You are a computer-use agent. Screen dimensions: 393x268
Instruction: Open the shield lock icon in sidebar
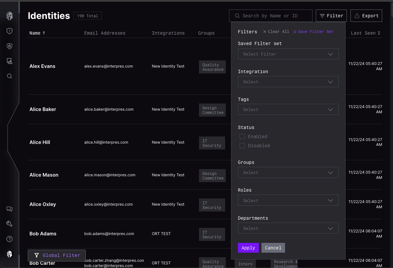tap(9, 46)
